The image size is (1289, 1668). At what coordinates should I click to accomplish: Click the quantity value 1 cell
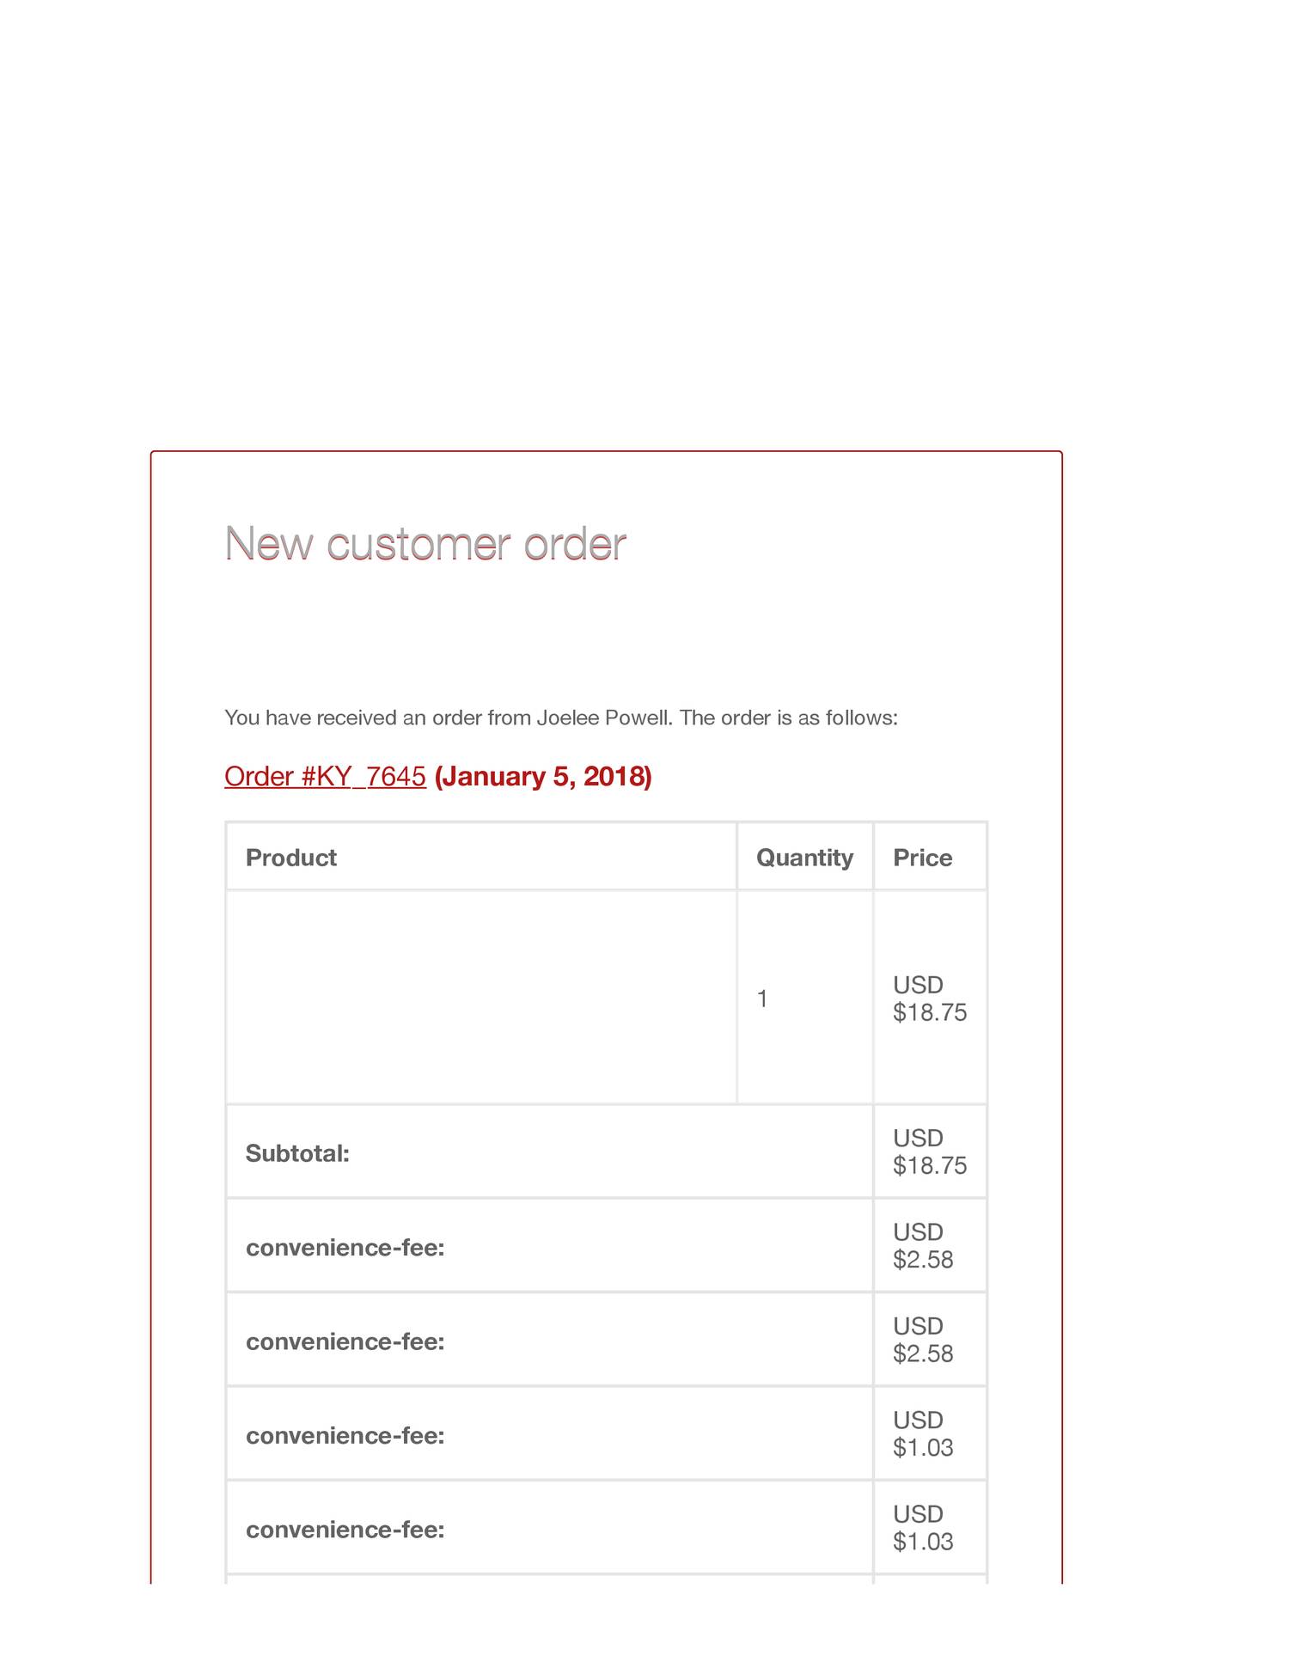click(x=762, y=999)
